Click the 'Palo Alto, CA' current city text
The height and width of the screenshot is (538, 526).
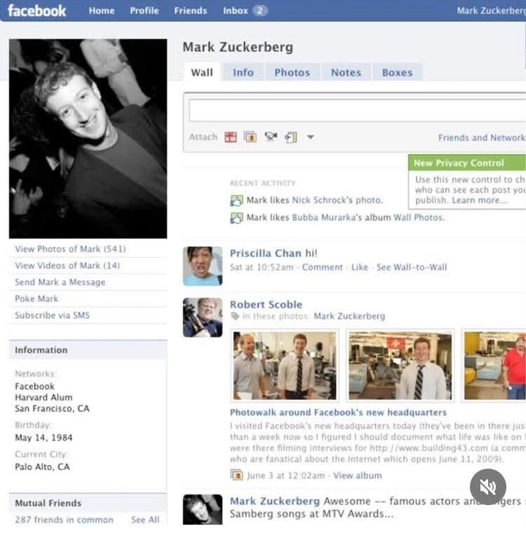point(42,467)
